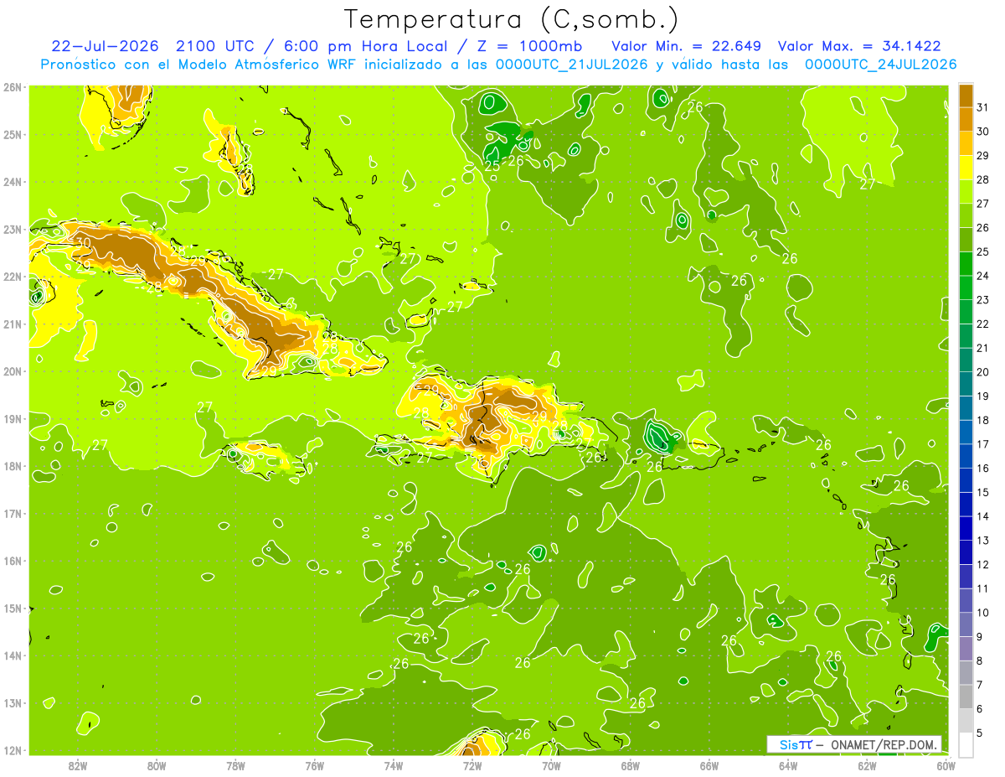Click the '26N' latitude axis label
Viewport: 1005px width, 777px height.
[13, 87]
